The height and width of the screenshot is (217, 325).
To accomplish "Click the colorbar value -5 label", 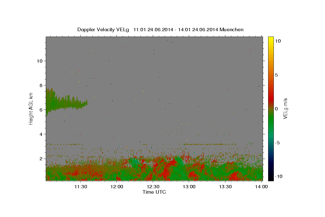I will point(277,143).
